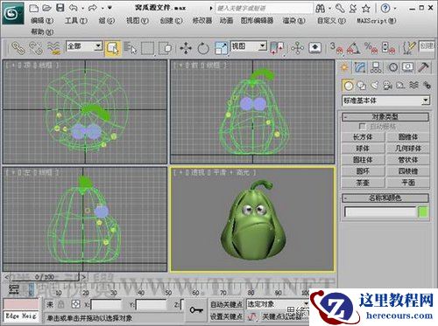Open the MAXScript(M) menu
The height and width of the screenshot is (326, 438).
(377, 21)
